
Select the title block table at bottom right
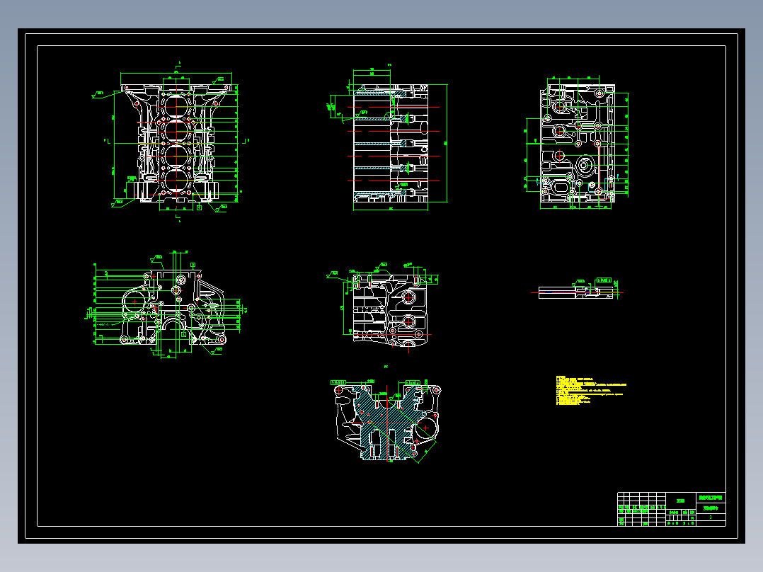(x=672, y=509)
